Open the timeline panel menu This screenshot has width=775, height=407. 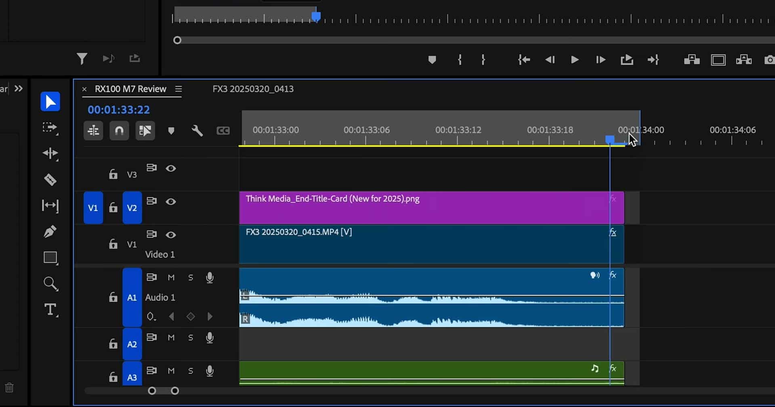(179, 89)
